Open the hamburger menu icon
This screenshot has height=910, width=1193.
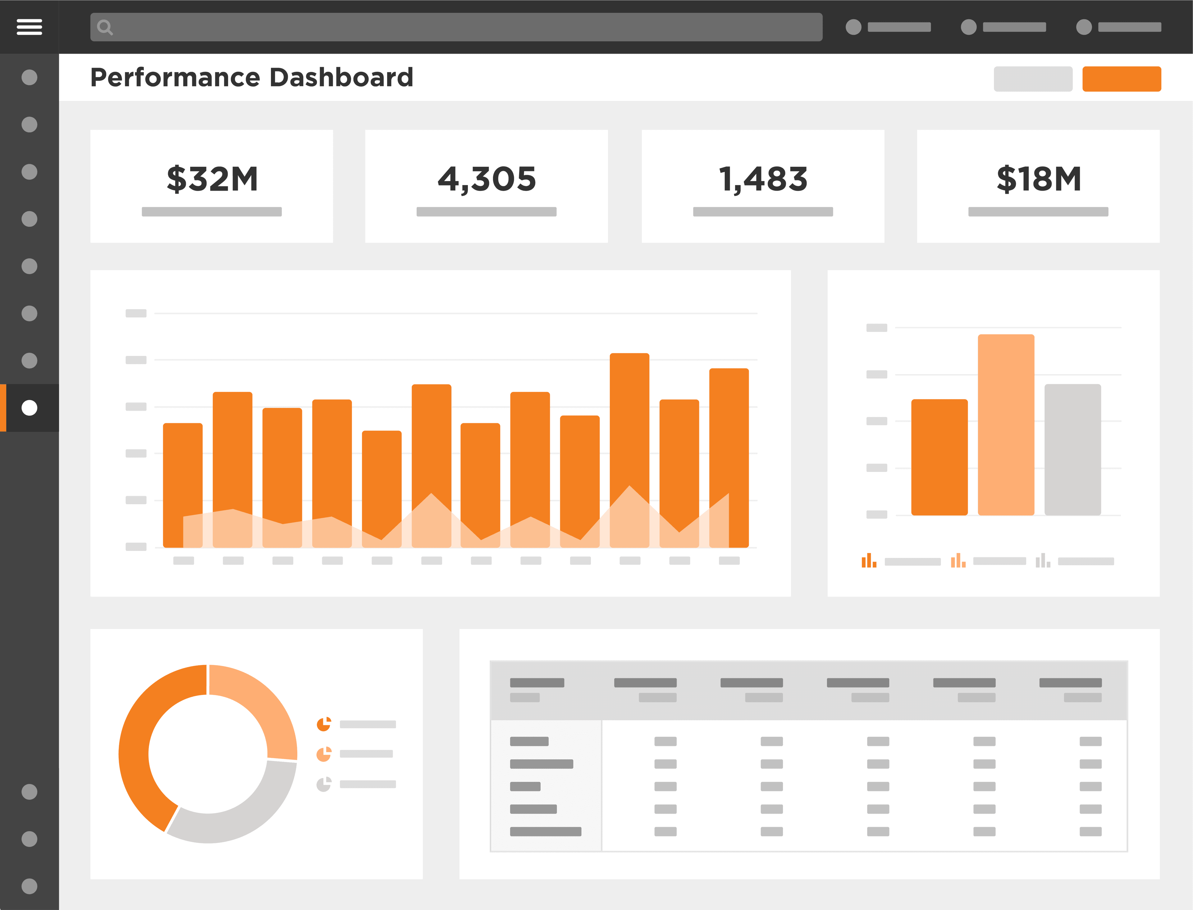(x=29, y=26)
